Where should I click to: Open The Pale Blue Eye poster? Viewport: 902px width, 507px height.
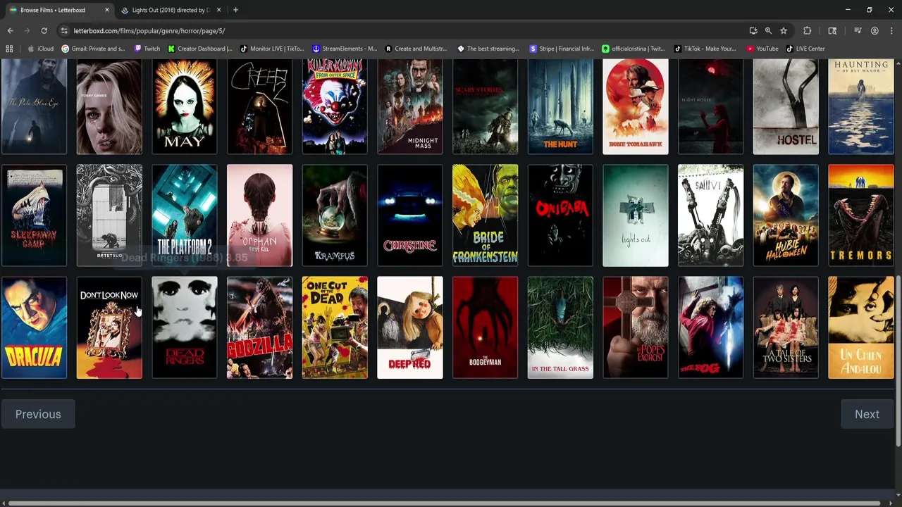(34, 106)
